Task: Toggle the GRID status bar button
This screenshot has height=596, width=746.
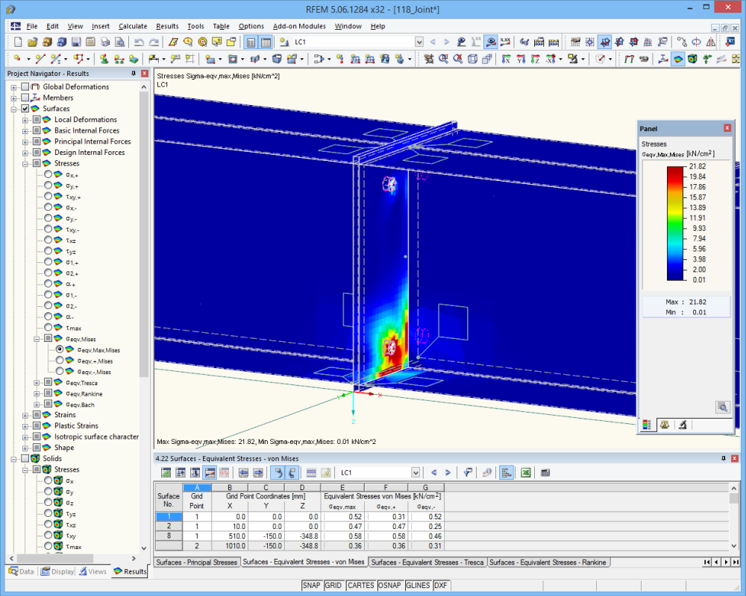Action: pos(333,585)
